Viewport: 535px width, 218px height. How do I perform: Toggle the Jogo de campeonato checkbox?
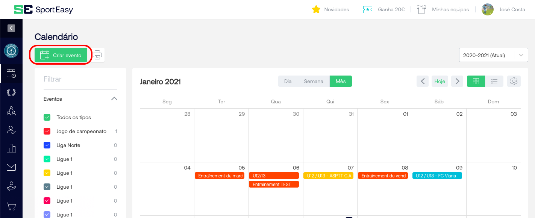coord(47,131)
